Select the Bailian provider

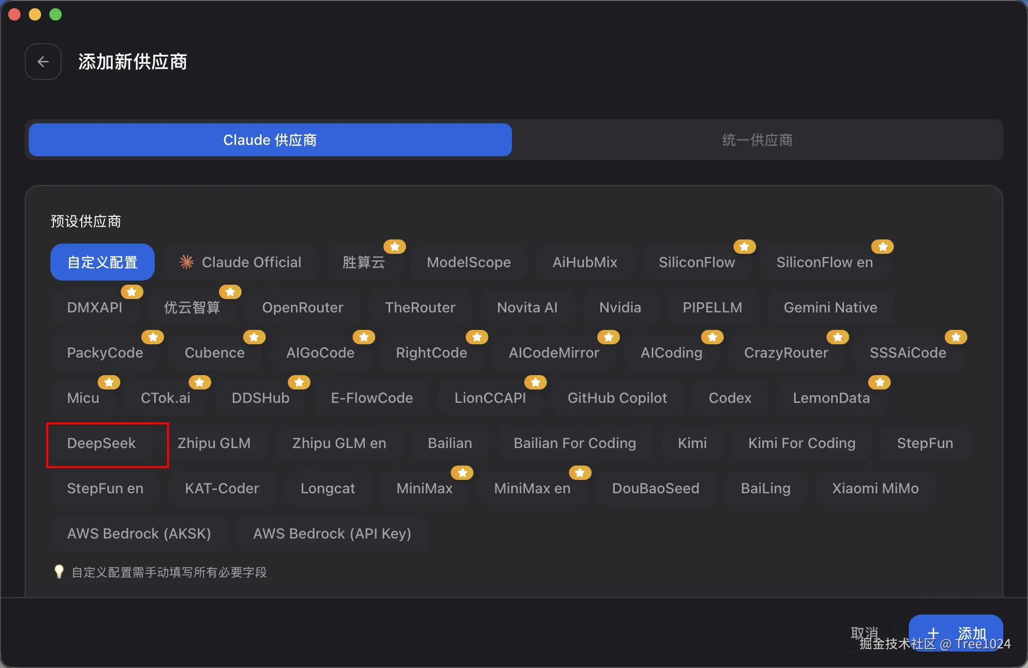tap(450, 443)
